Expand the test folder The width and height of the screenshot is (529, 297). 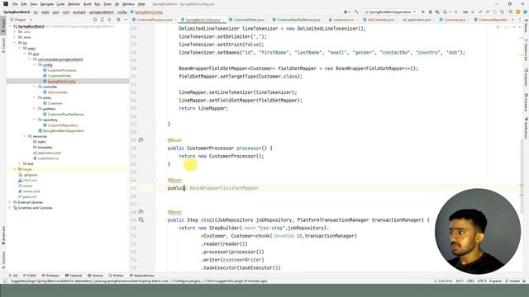pyautogui.click(x=20, y=163)
